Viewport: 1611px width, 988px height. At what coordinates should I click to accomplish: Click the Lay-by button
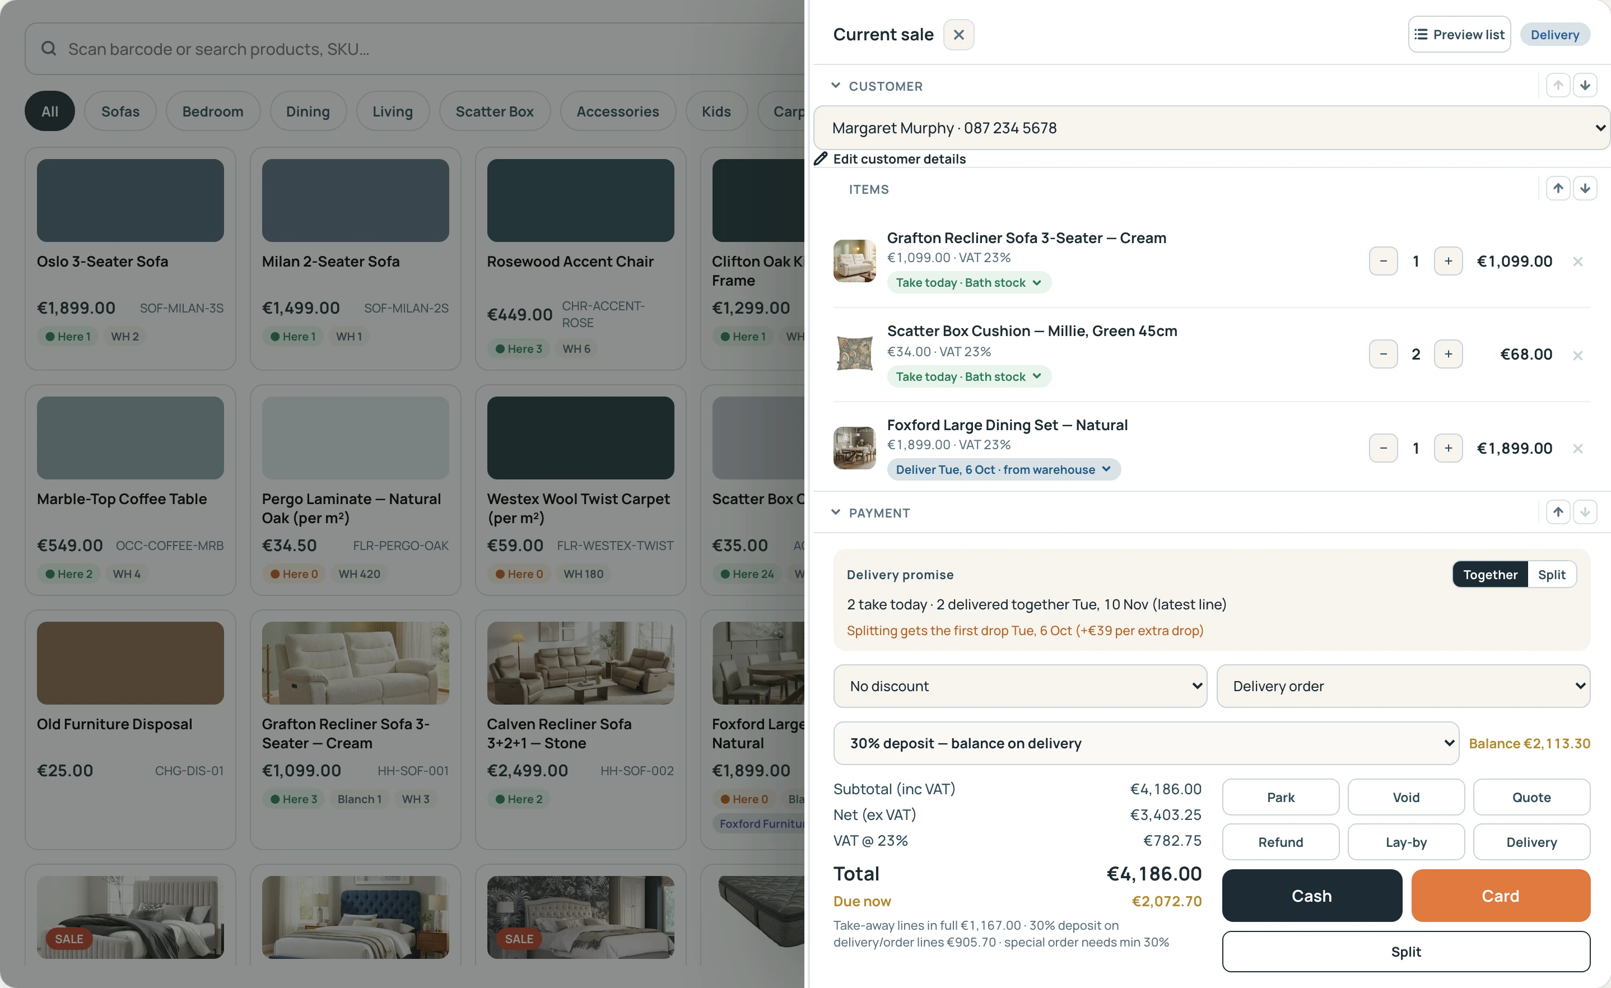click(1405, 842)
